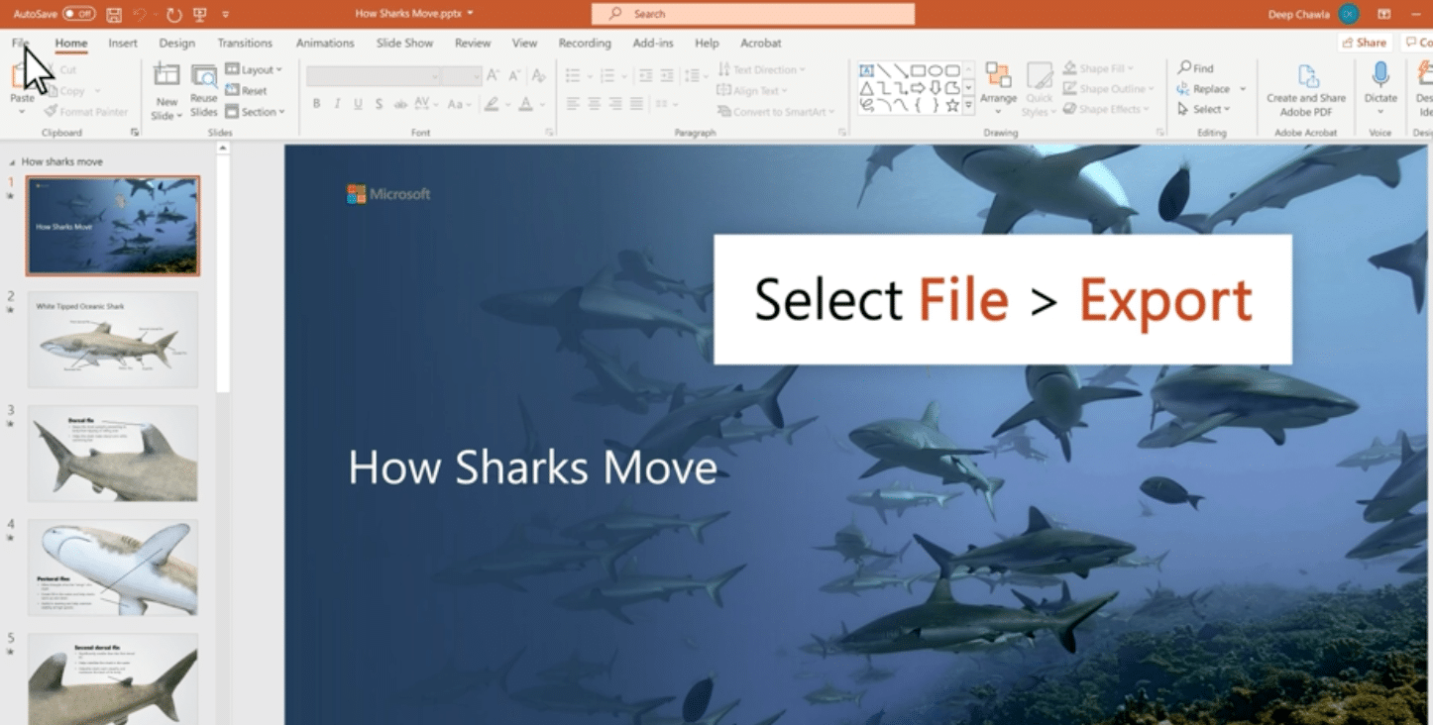Apply Italic formatting
Viewport: 1433px width, 725px height.
click(x=337, y=104)
